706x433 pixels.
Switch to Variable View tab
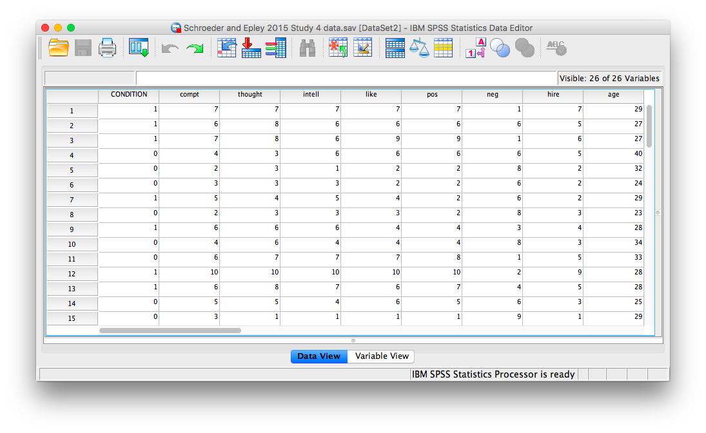tap(381, 356)
